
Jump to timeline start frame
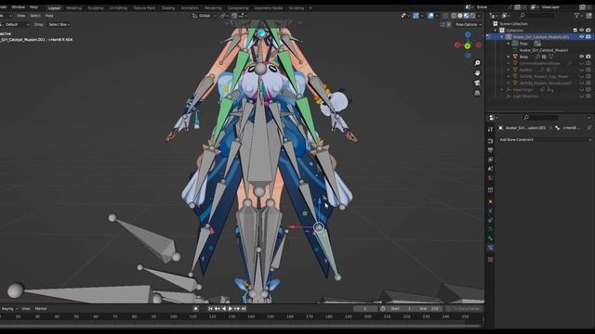[210, 309]
